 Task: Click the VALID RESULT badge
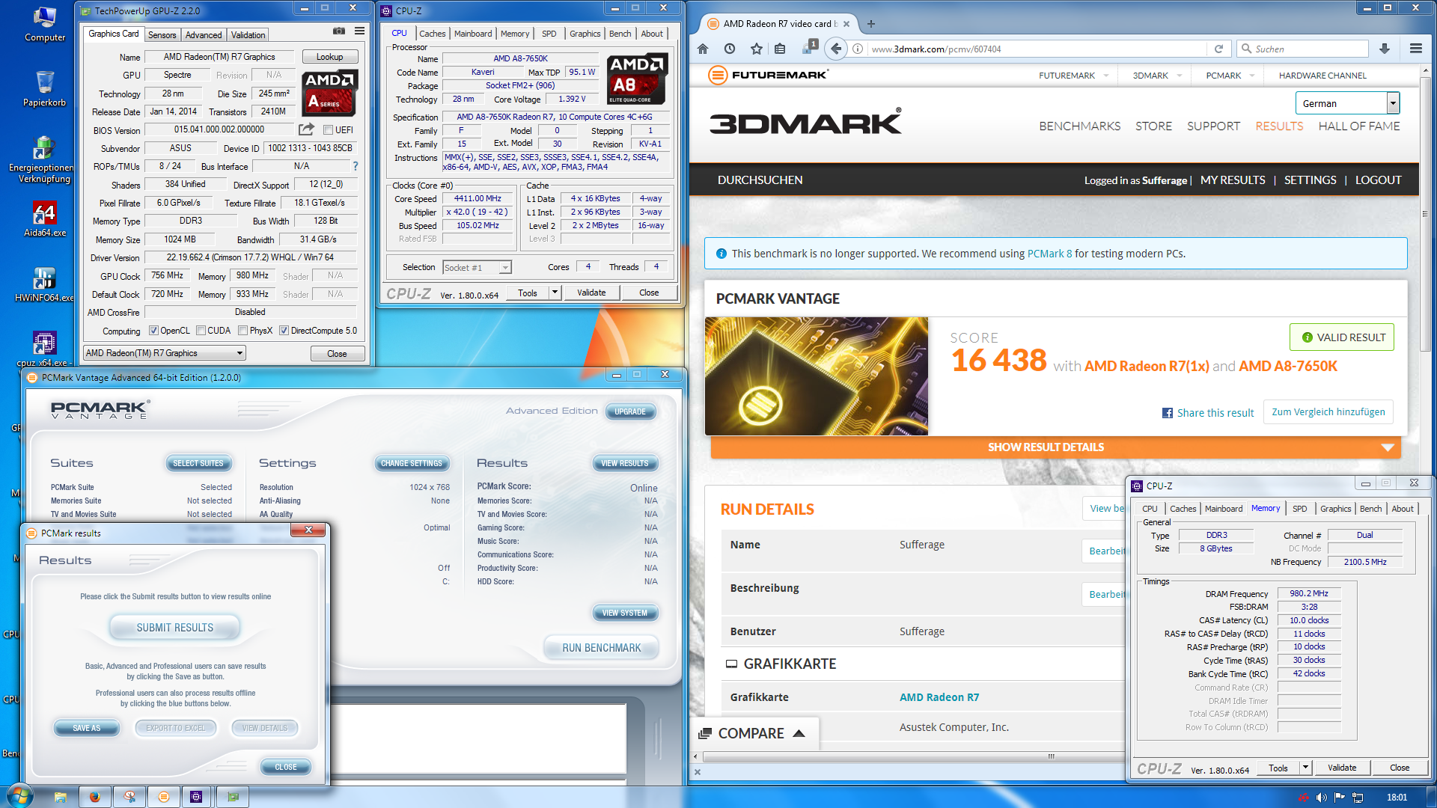point(1342,337)
